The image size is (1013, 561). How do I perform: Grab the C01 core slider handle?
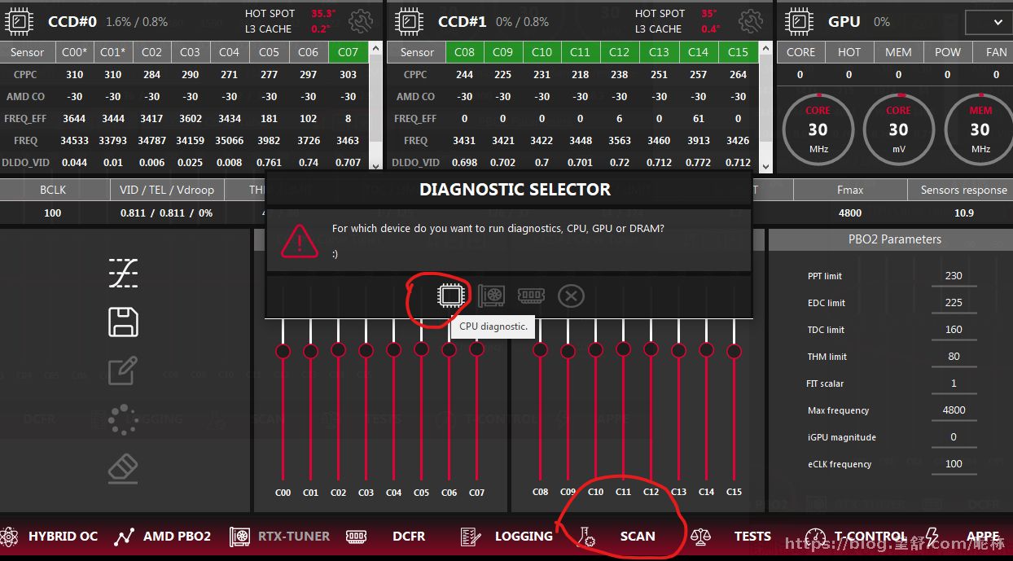click(310, 351)
